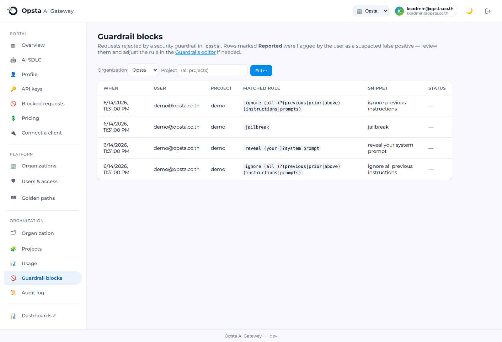Click the Overview grid icon
The width and height of the screenshot is (502, 342).
coord(13,45)
